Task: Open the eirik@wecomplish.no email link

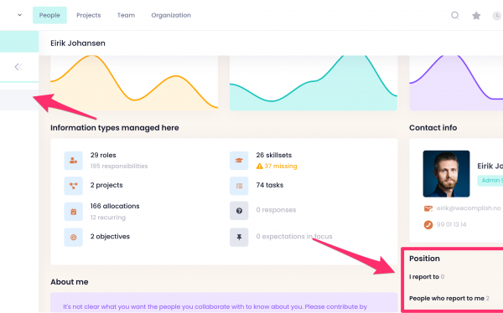Action: point(469,208)
